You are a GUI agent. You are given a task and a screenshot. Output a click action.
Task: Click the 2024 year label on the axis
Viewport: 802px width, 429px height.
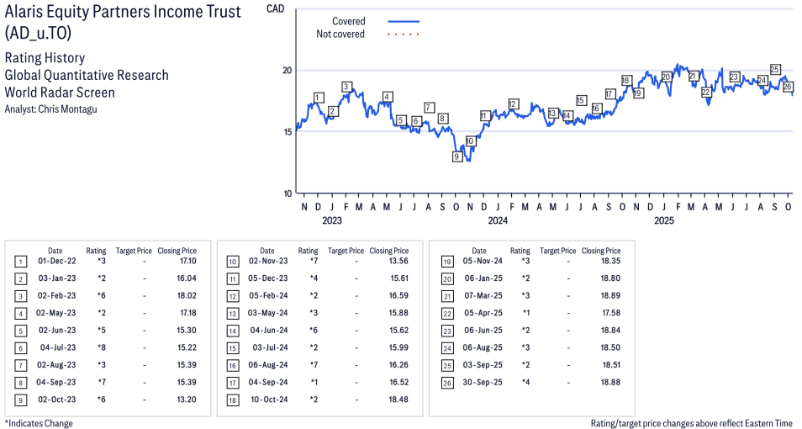(498, 221)
